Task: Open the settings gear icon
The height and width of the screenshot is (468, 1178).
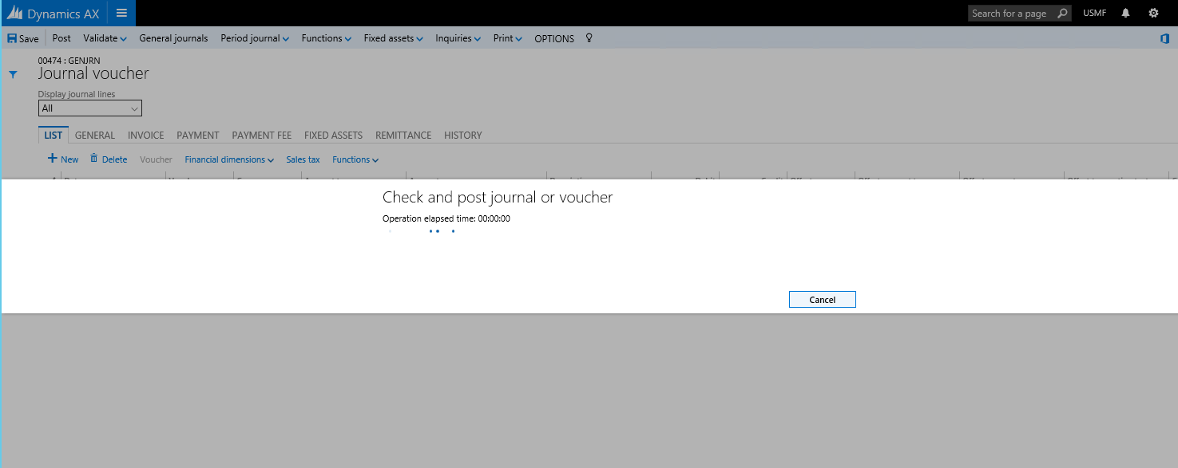Action: point(1153,13)
